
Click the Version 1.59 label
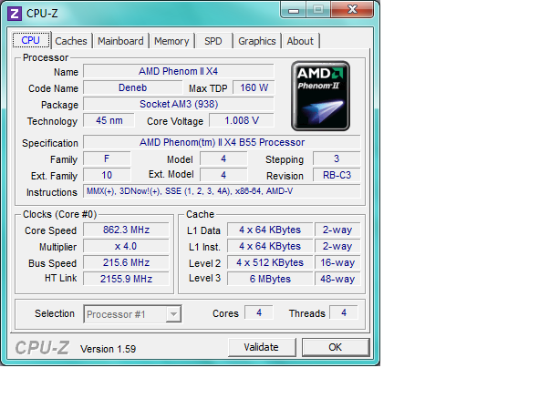[108, 349]
